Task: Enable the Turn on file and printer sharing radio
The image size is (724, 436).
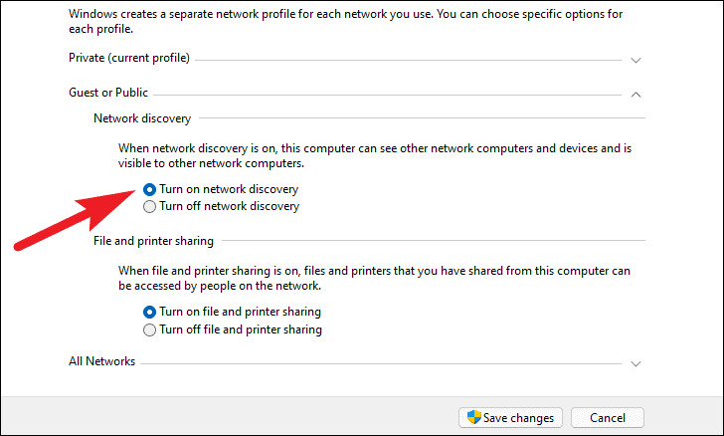Action: pos(149,313)
